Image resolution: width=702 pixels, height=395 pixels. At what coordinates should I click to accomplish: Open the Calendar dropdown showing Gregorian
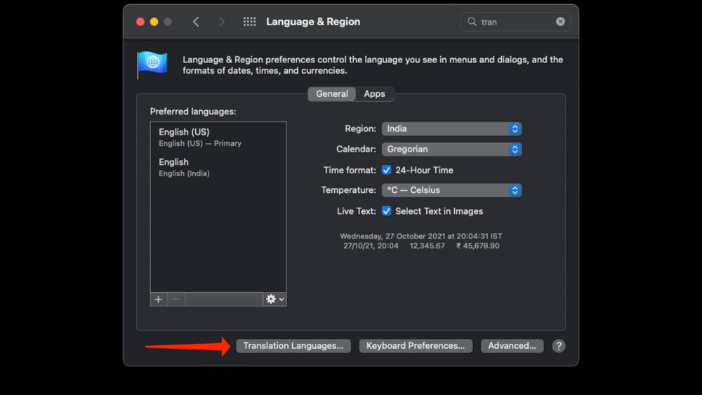pos(451,149)
